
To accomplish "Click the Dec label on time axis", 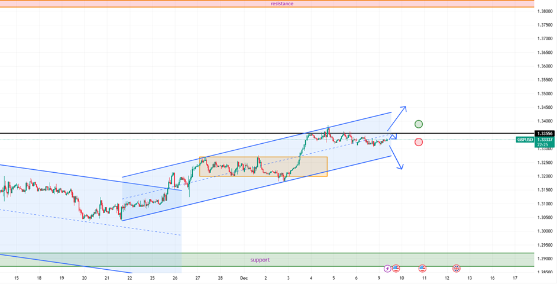I will [x=244, y=277].
